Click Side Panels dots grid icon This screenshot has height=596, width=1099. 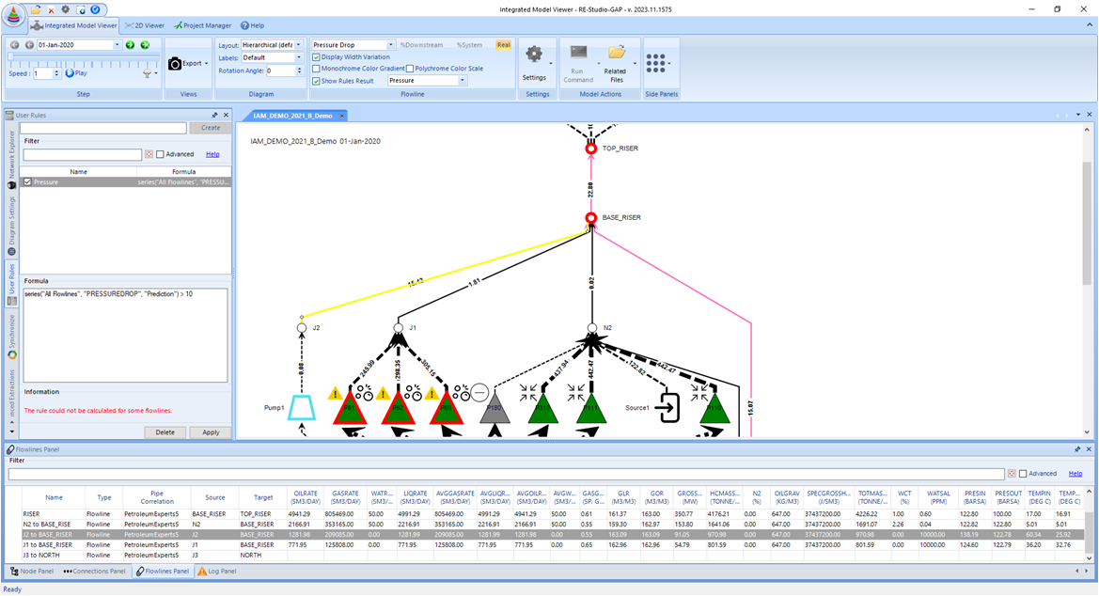(655, 63)
